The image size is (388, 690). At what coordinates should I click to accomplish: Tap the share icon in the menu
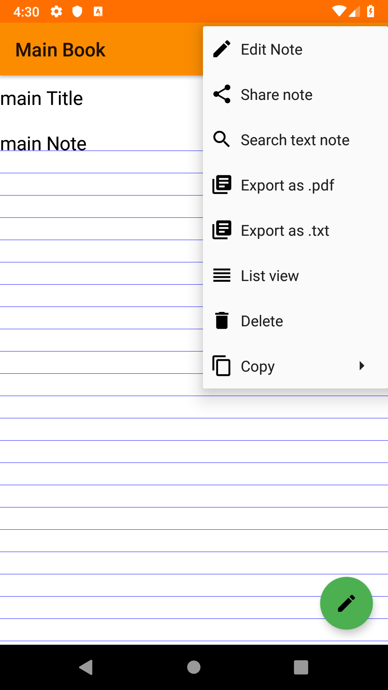222,94
